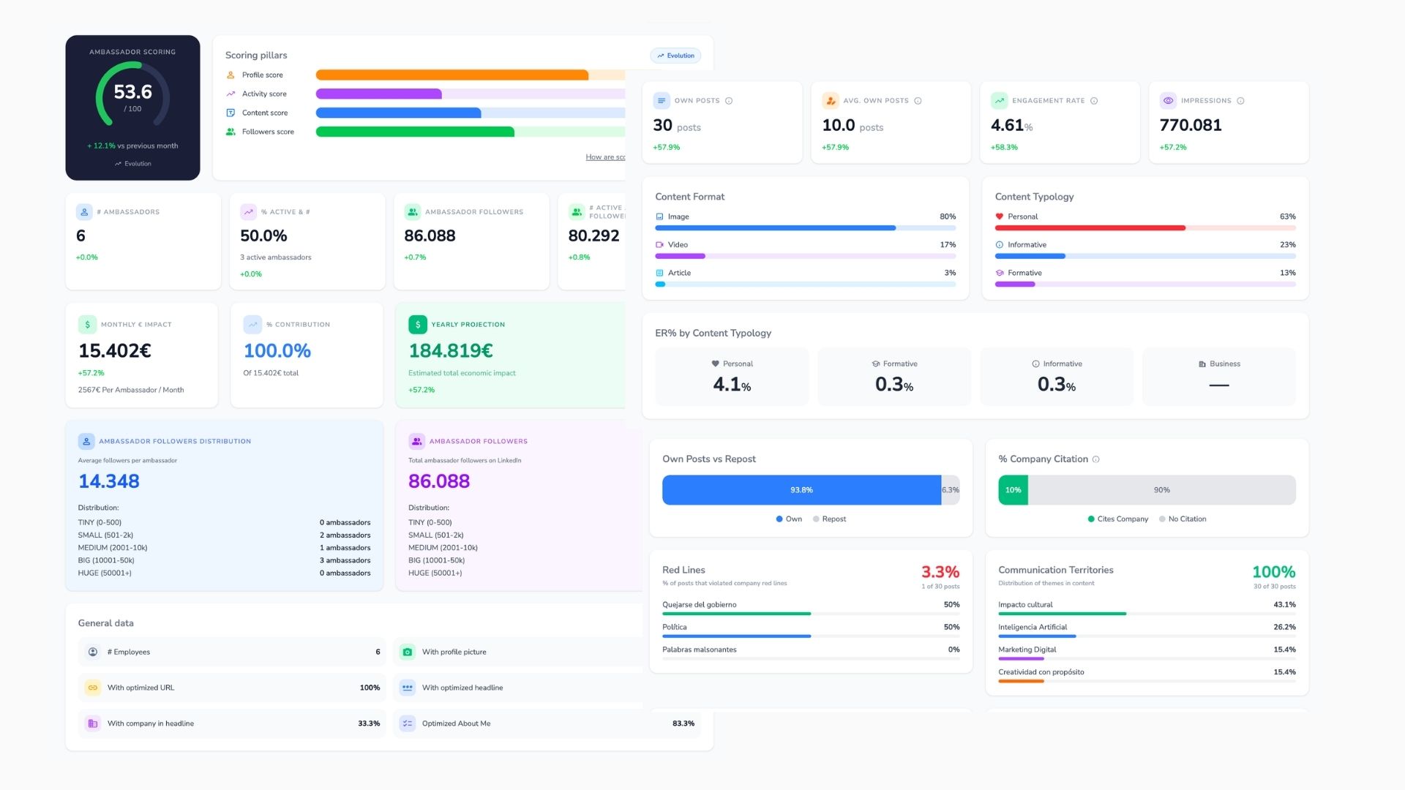Click the 'Política' red line row
Screen dimensions: 1405x790
pyautogui.click(x=811, y=631)
